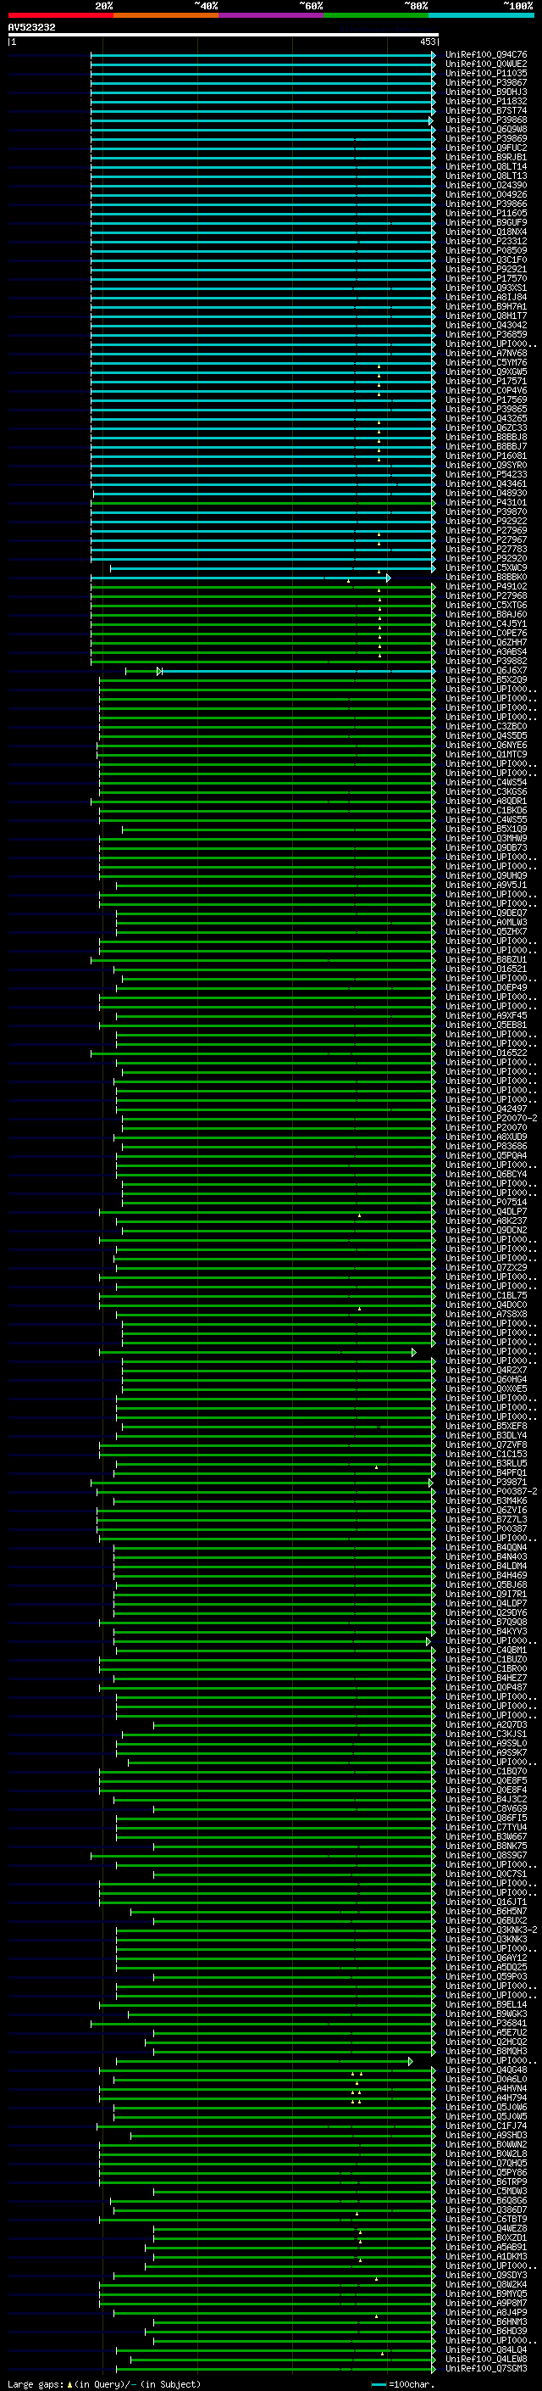Click hit UniRef100_P39871

[x=486, y=1483]
